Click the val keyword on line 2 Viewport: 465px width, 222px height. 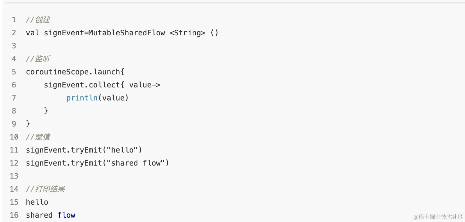tap(33, 33)
